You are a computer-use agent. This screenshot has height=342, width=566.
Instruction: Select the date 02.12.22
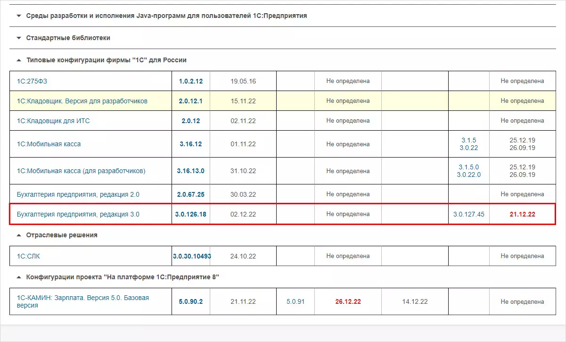[x=243, y=214]
